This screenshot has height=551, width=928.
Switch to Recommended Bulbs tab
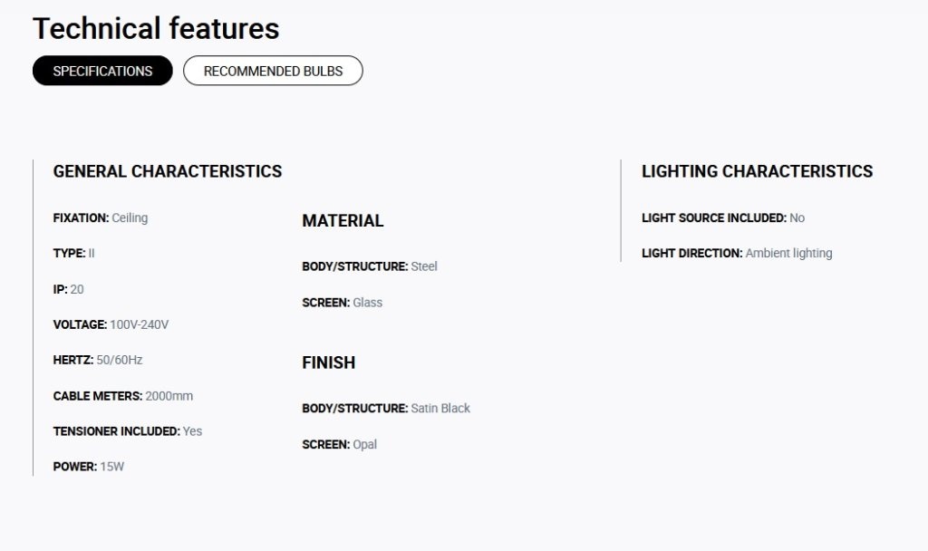pos(273,71)
